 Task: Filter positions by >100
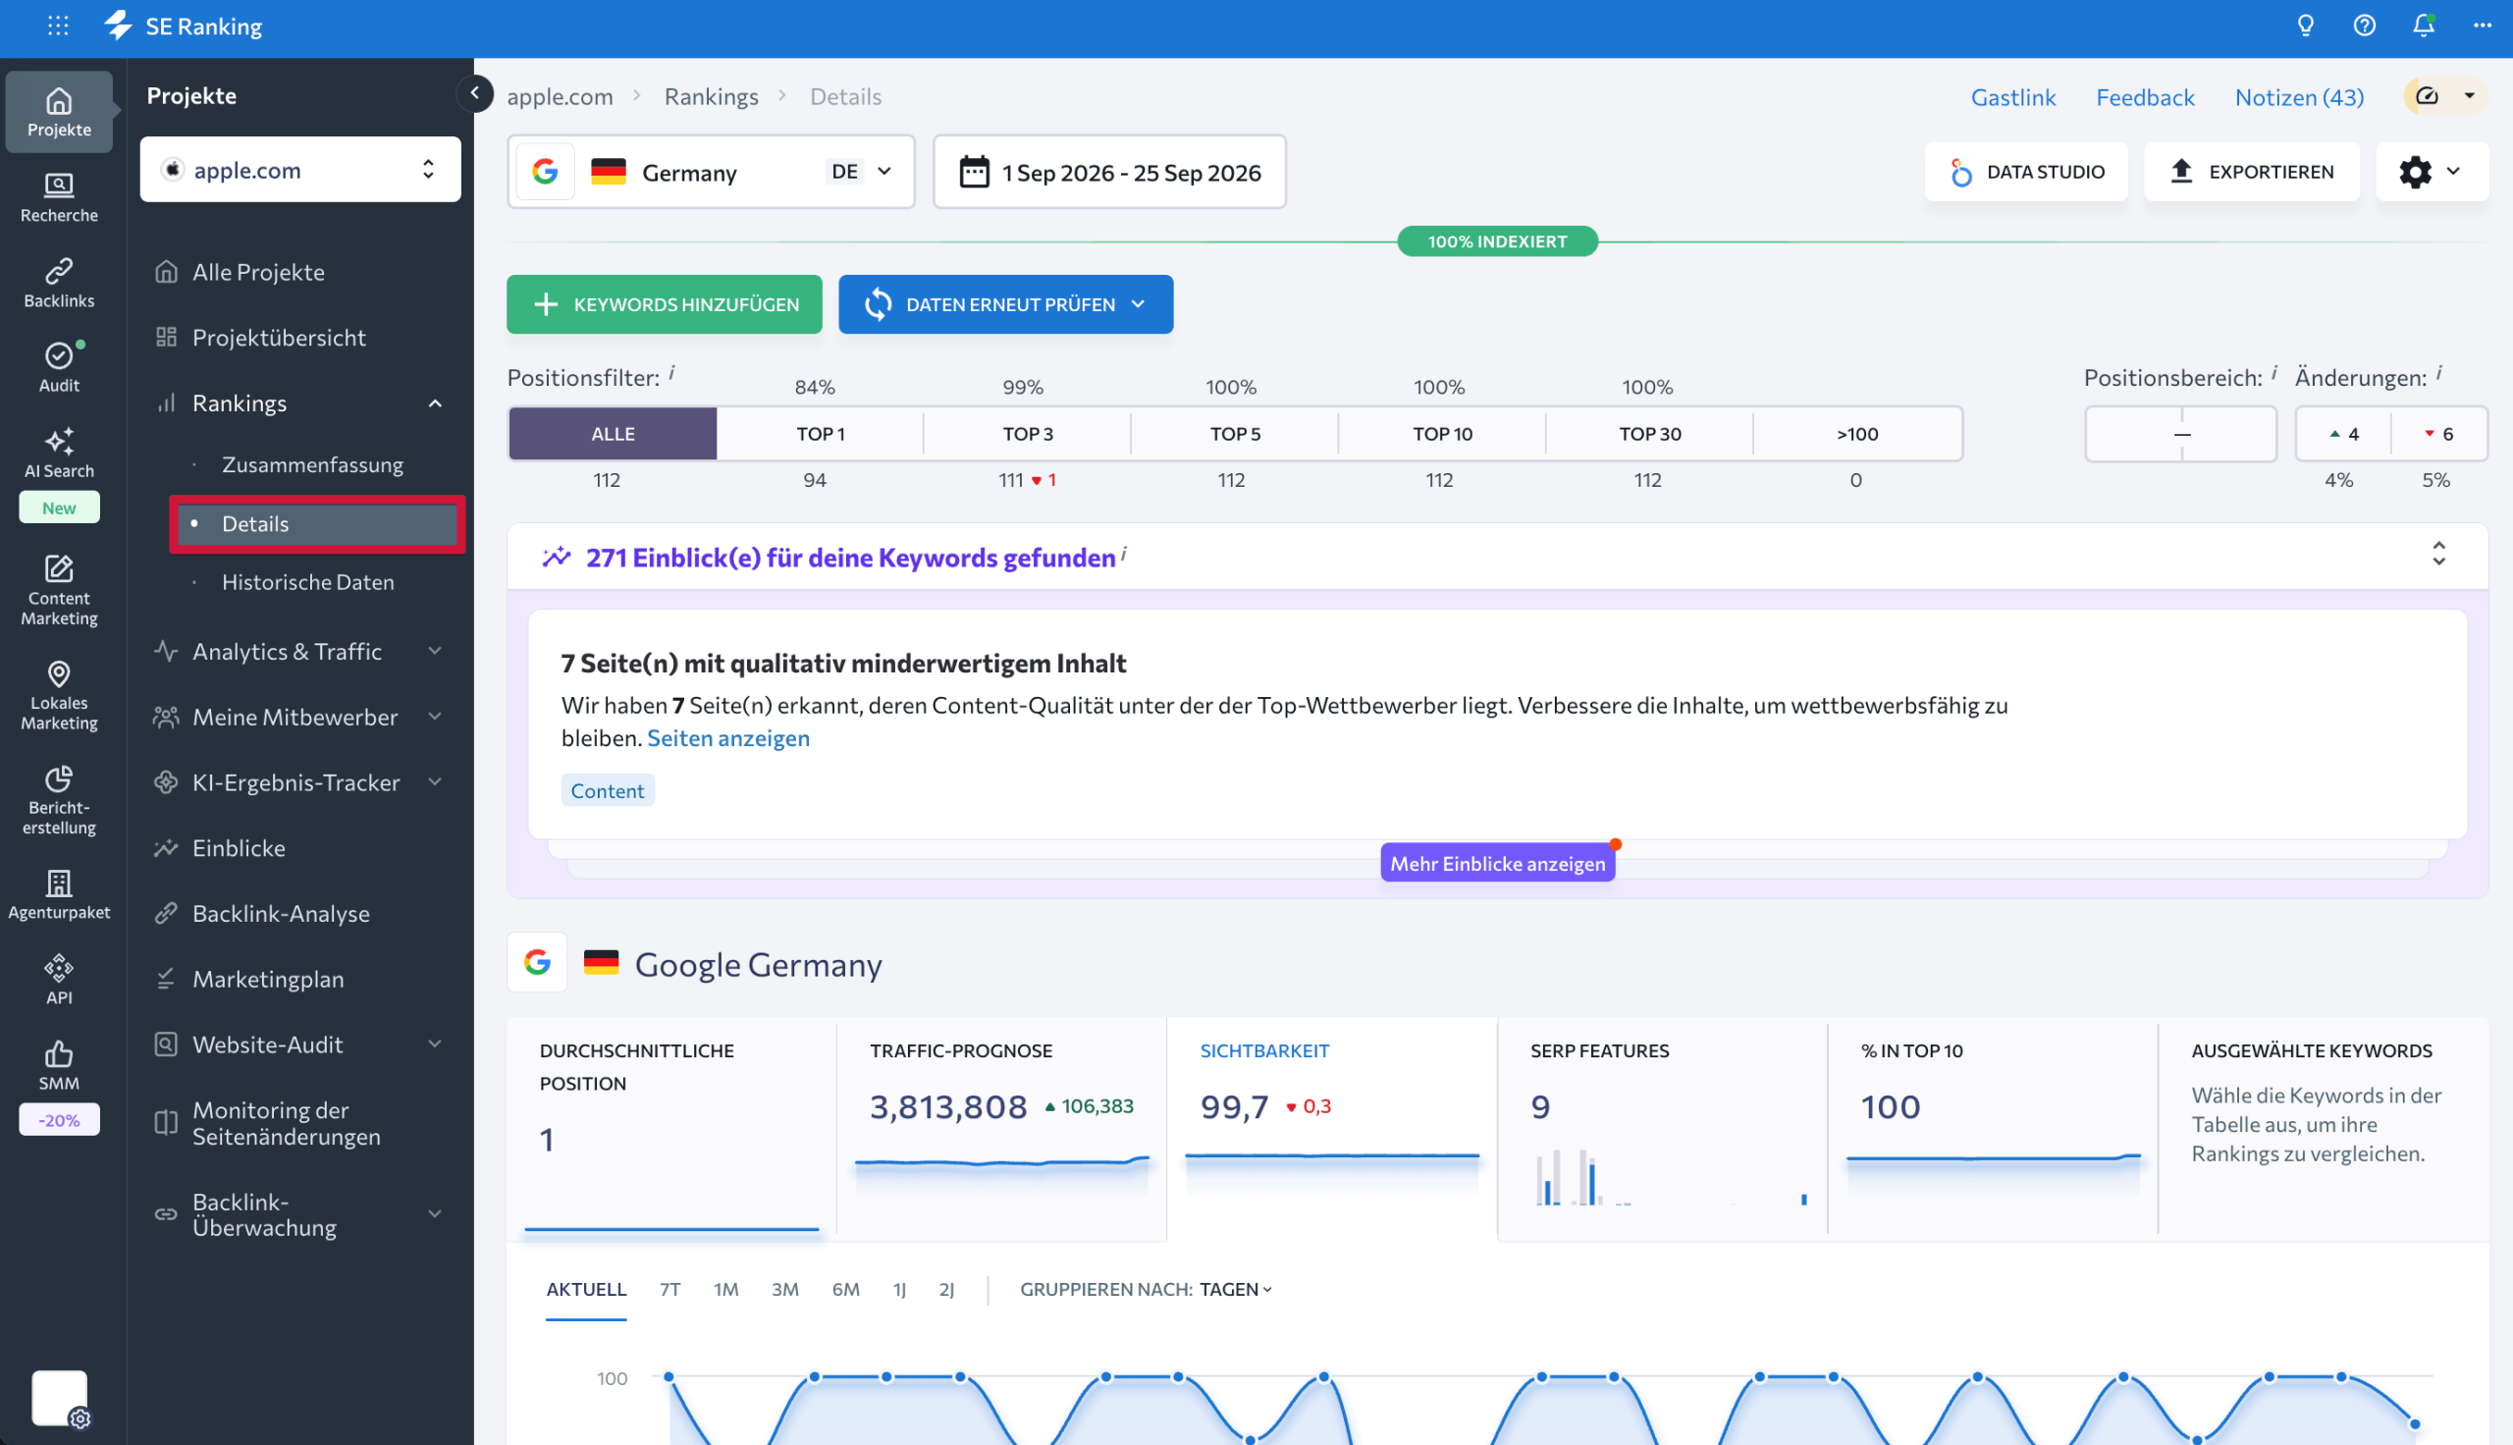[x=1856, y=434]
